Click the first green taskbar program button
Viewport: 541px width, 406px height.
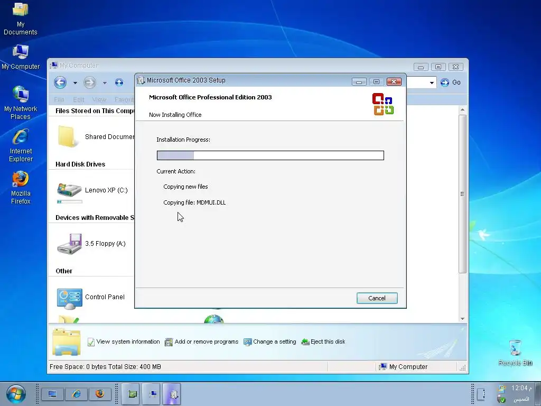tap(130, 394)
